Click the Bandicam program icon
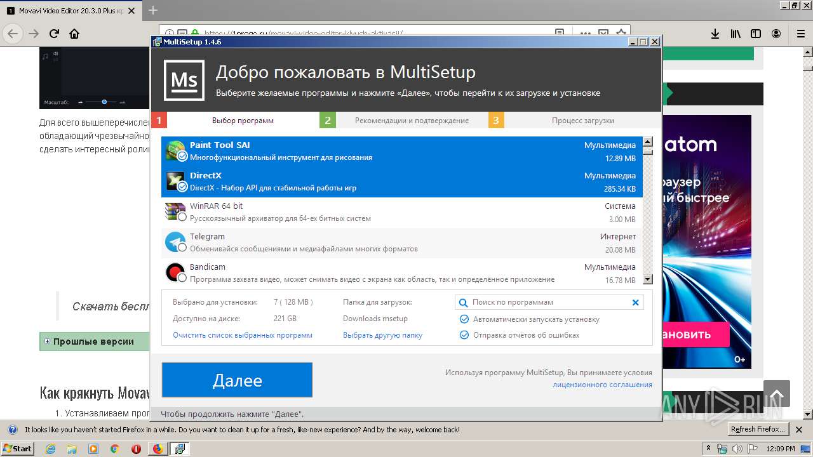Image resolution: width=813 pixels, height=457 pixels. click(175, 272)
